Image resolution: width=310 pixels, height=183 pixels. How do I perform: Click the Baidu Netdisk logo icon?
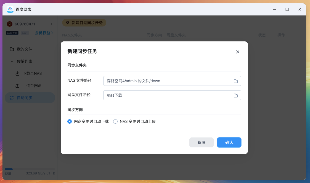10,9
